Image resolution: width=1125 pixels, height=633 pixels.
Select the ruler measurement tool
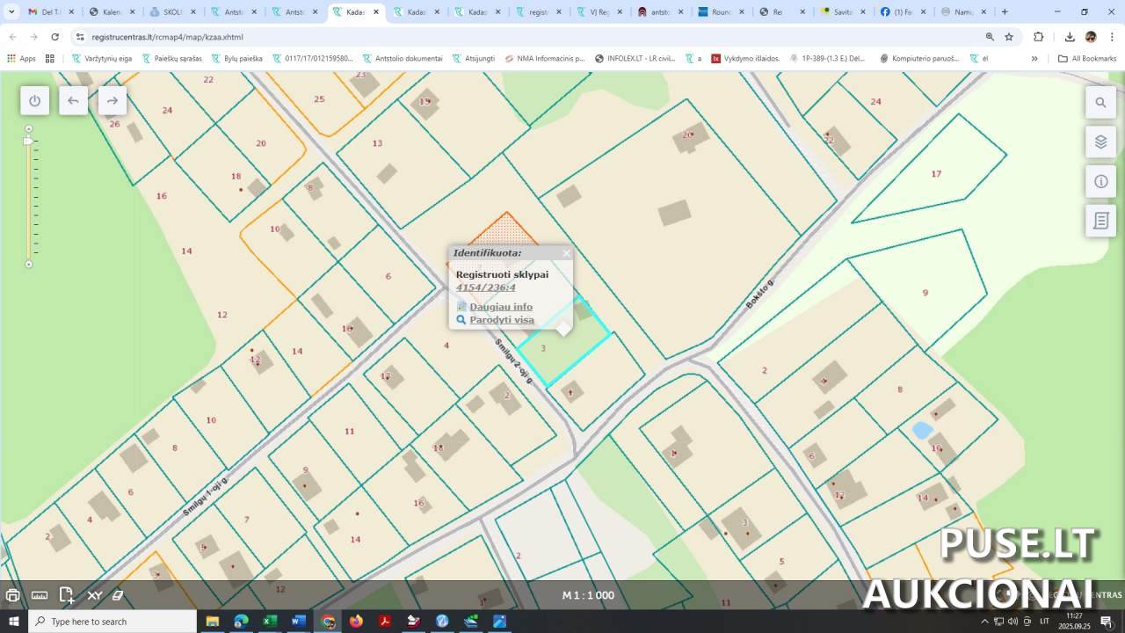pos(40,595)
